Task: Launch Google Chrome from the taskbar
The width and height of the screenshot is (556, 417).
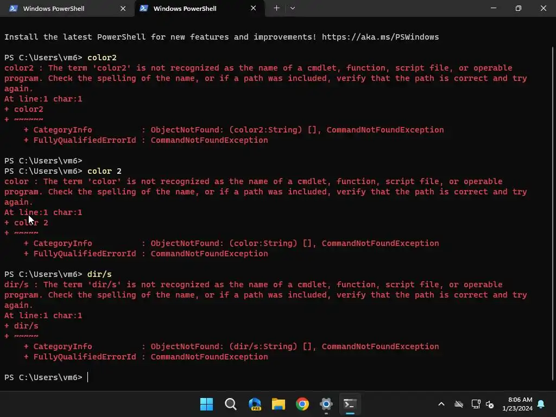Action: coord(302,404)
